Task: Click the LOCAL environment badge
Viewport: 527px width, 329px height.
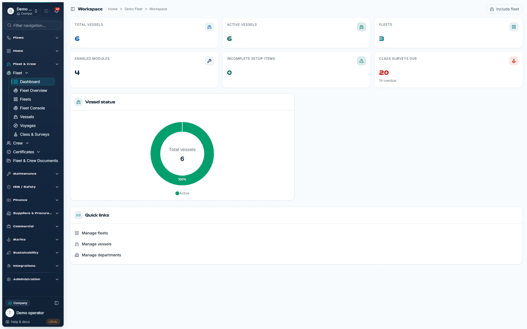Action: (53, 322)
